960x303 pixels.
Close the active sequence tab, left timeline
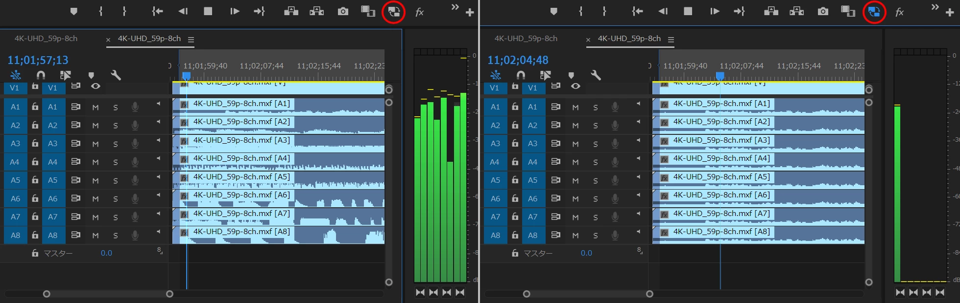coord(108,40)
